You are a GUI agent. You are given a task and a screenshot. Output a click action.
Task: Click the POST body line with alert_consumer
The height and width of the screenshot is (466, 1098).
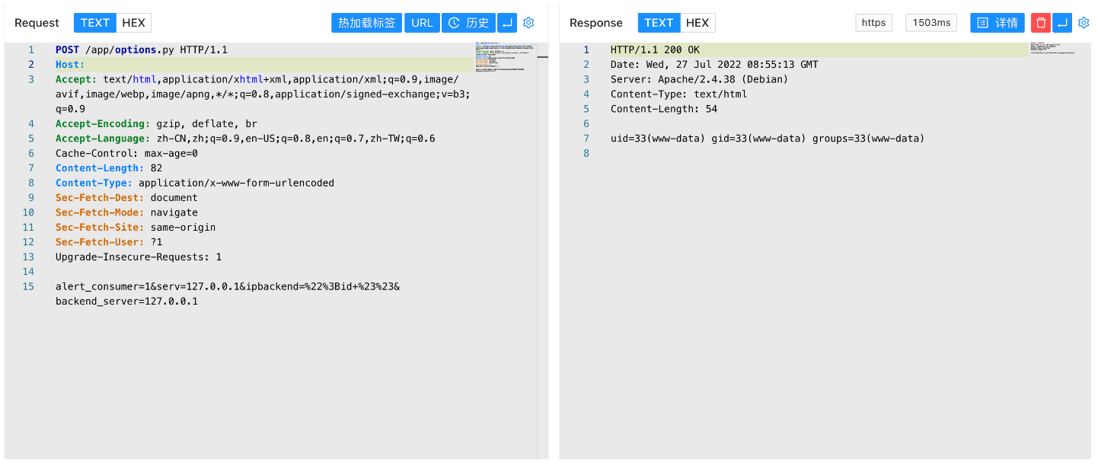(227, 287)
